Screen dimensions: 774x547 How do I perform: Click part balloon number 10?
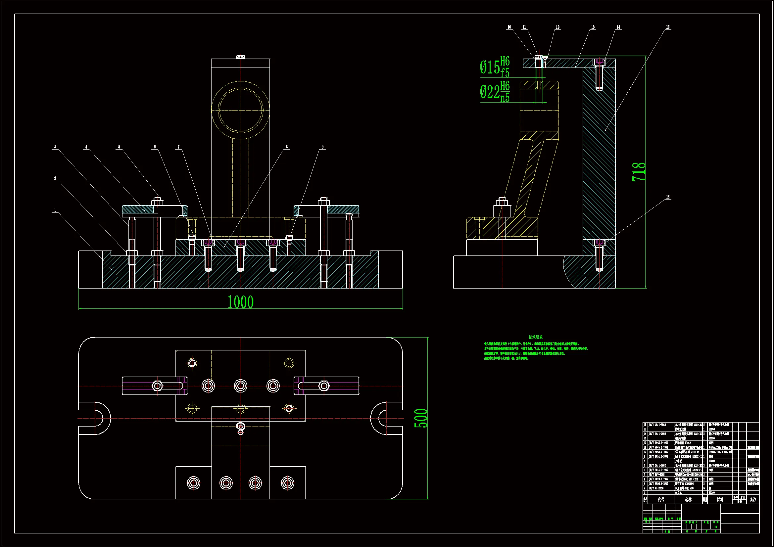pos(509,27)
